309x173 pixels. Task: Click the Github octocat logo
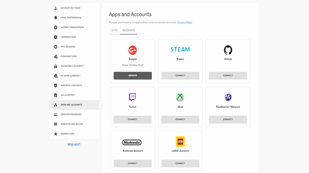click(x=228, y=50)
